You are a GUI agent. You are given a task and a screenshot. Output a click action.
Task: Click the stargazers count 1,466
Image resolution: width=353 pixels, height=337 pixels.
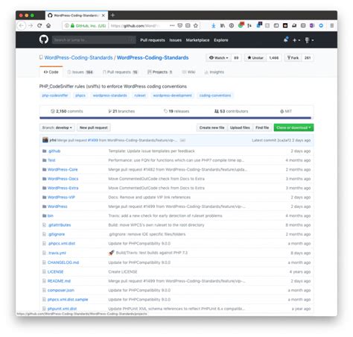(274, 57)
